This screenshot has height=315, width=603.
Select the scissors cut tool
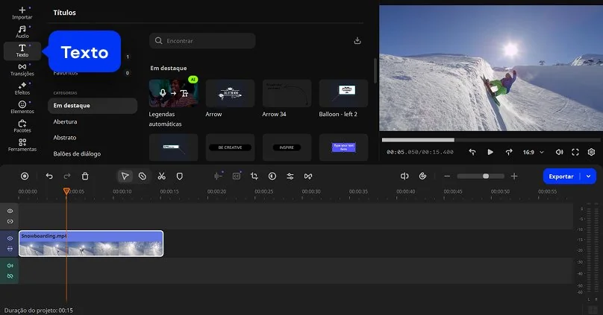coord(161,176)
